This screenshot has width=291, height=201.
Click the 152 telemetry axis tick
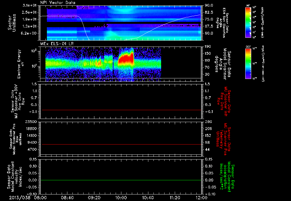click(x=208, y=135)
